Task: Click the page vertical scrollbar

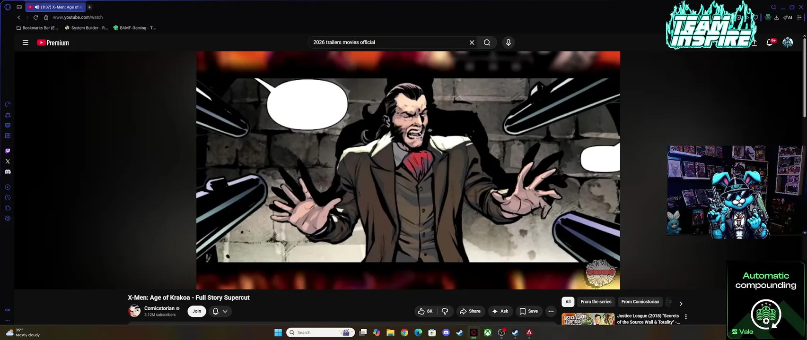Action: tap(804, 77)
